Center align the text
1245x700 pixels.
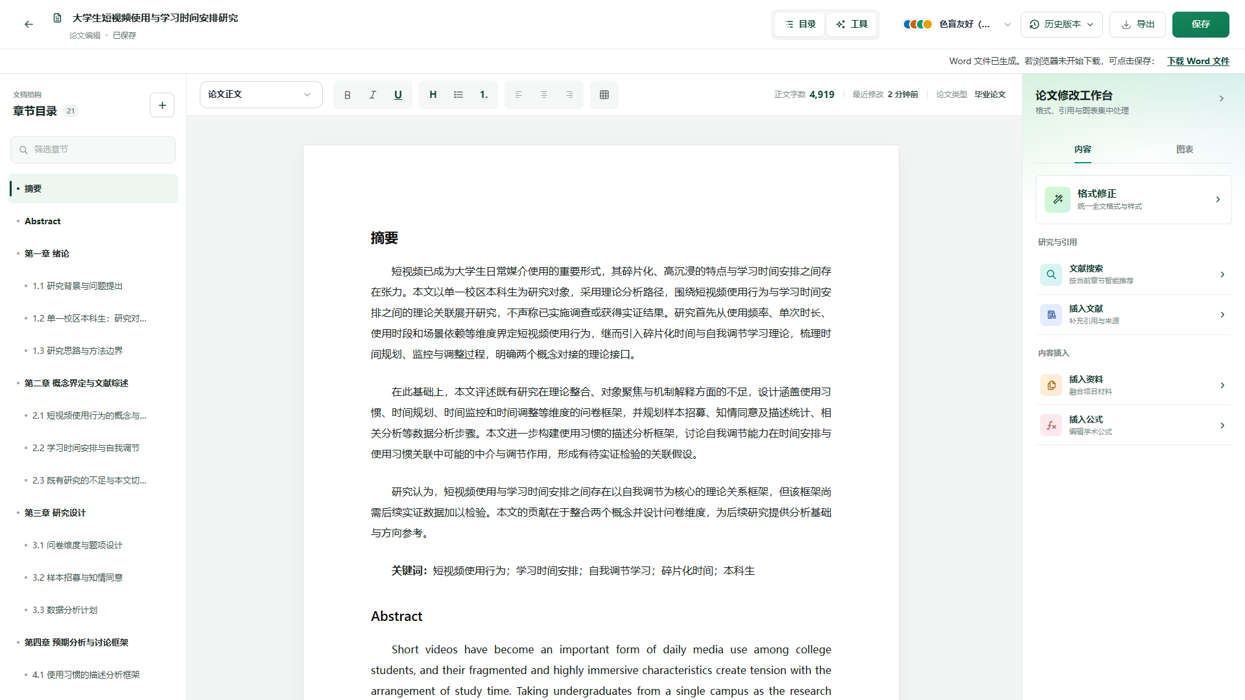544,95
